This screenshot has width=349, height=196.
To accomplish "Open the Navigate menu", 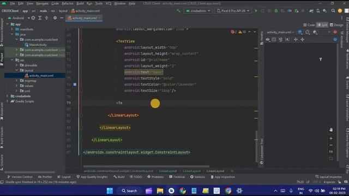I will [42, 3].
